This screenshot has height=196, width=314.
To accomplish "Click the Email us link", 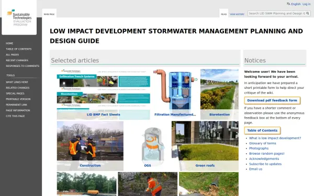I will click(255, 169).
